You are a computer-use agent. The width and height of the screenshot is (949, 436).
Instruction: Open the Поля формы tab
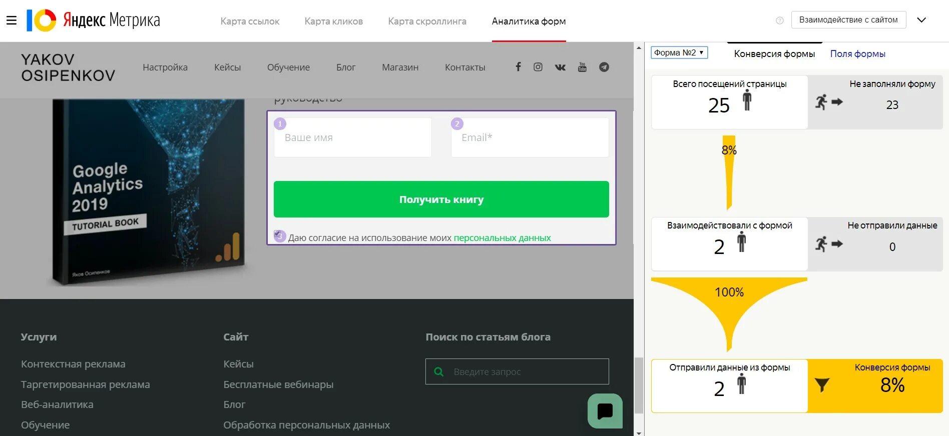point(857,53)
